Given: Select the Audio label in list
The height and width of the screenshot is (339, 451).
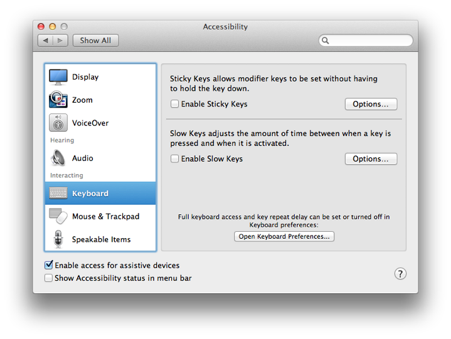Looking at the screenshot, I should (83, 159).
